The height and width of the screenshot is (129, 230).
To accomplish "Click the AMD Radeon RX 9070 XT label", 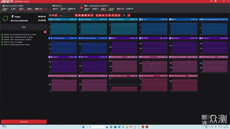I will [98, 6].
